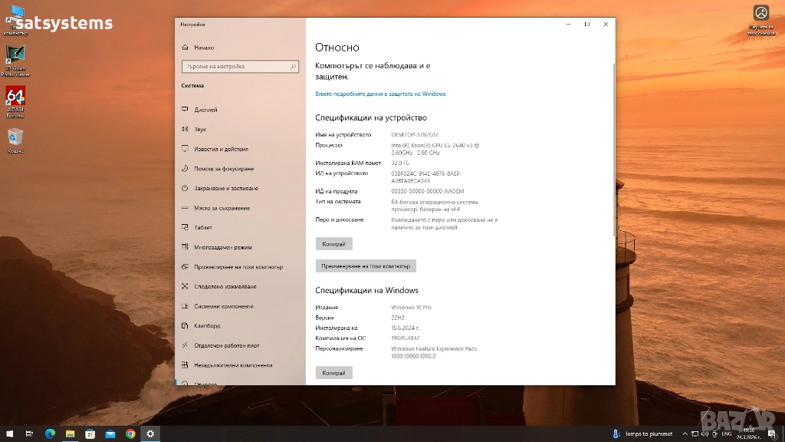The image size is (785, 442).
Task: Click the Windows Start button
Action: click(10, 434)
